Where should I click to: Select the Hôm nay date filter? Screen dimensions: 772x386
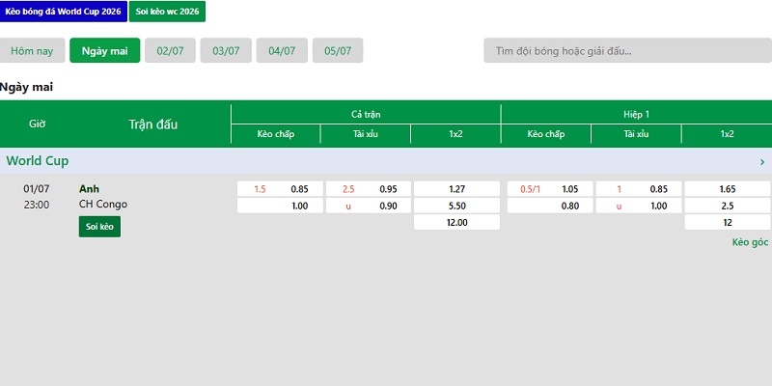[32, 51]
